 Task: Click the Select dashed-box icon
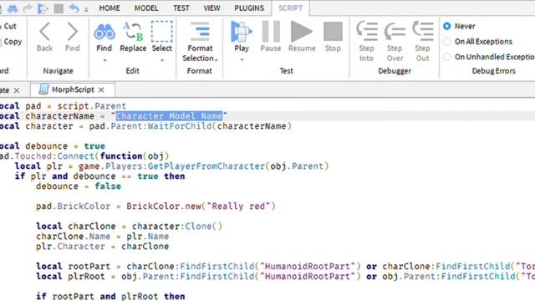click(x=161, y=32)
